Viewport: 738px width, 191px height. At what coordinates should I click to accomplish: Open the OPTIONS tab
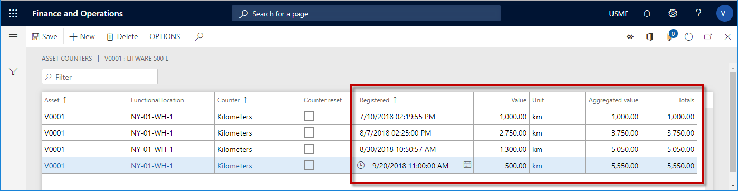coord(165,37)
